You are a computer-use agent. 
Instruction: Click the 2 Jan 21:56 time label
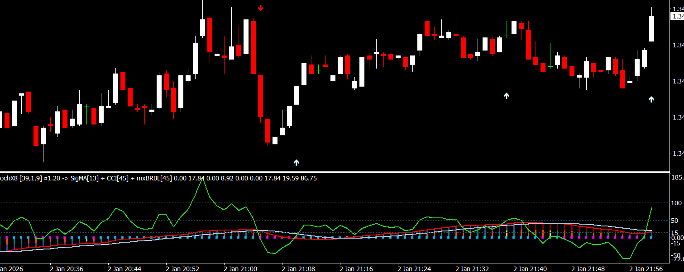(646, 268)
